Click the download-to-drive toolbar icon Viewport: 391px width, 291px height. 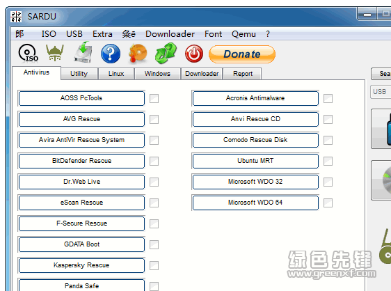click(x=83, y=52)
